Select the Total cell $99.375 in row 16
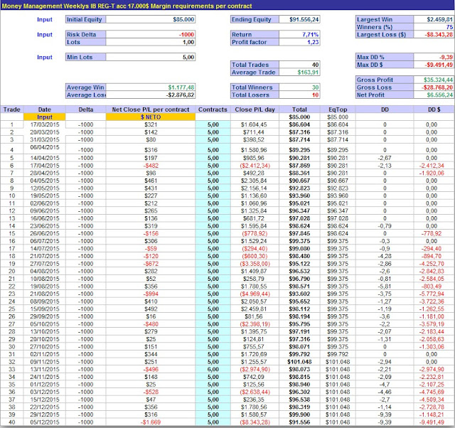Image resolution: width=455 pixels, height=428 pixels. click(299, 241)
